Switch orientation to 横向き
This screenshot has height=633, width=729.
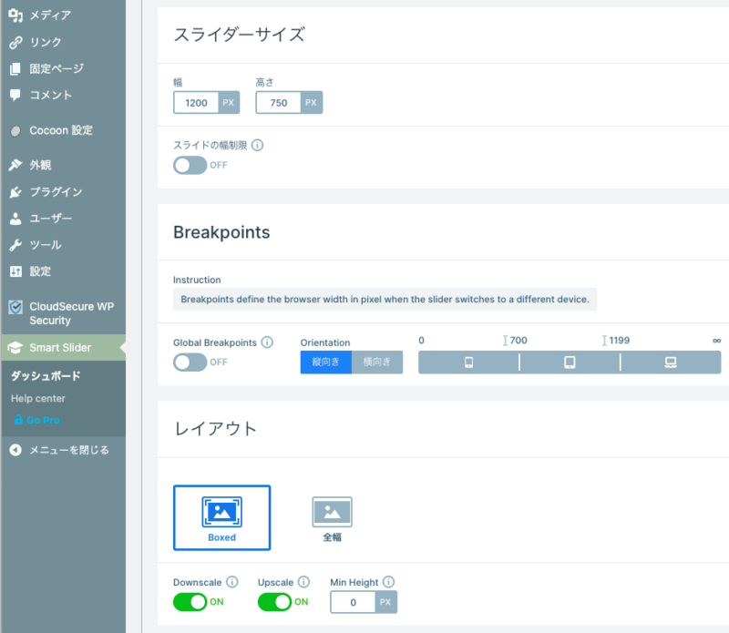(377, 362)
